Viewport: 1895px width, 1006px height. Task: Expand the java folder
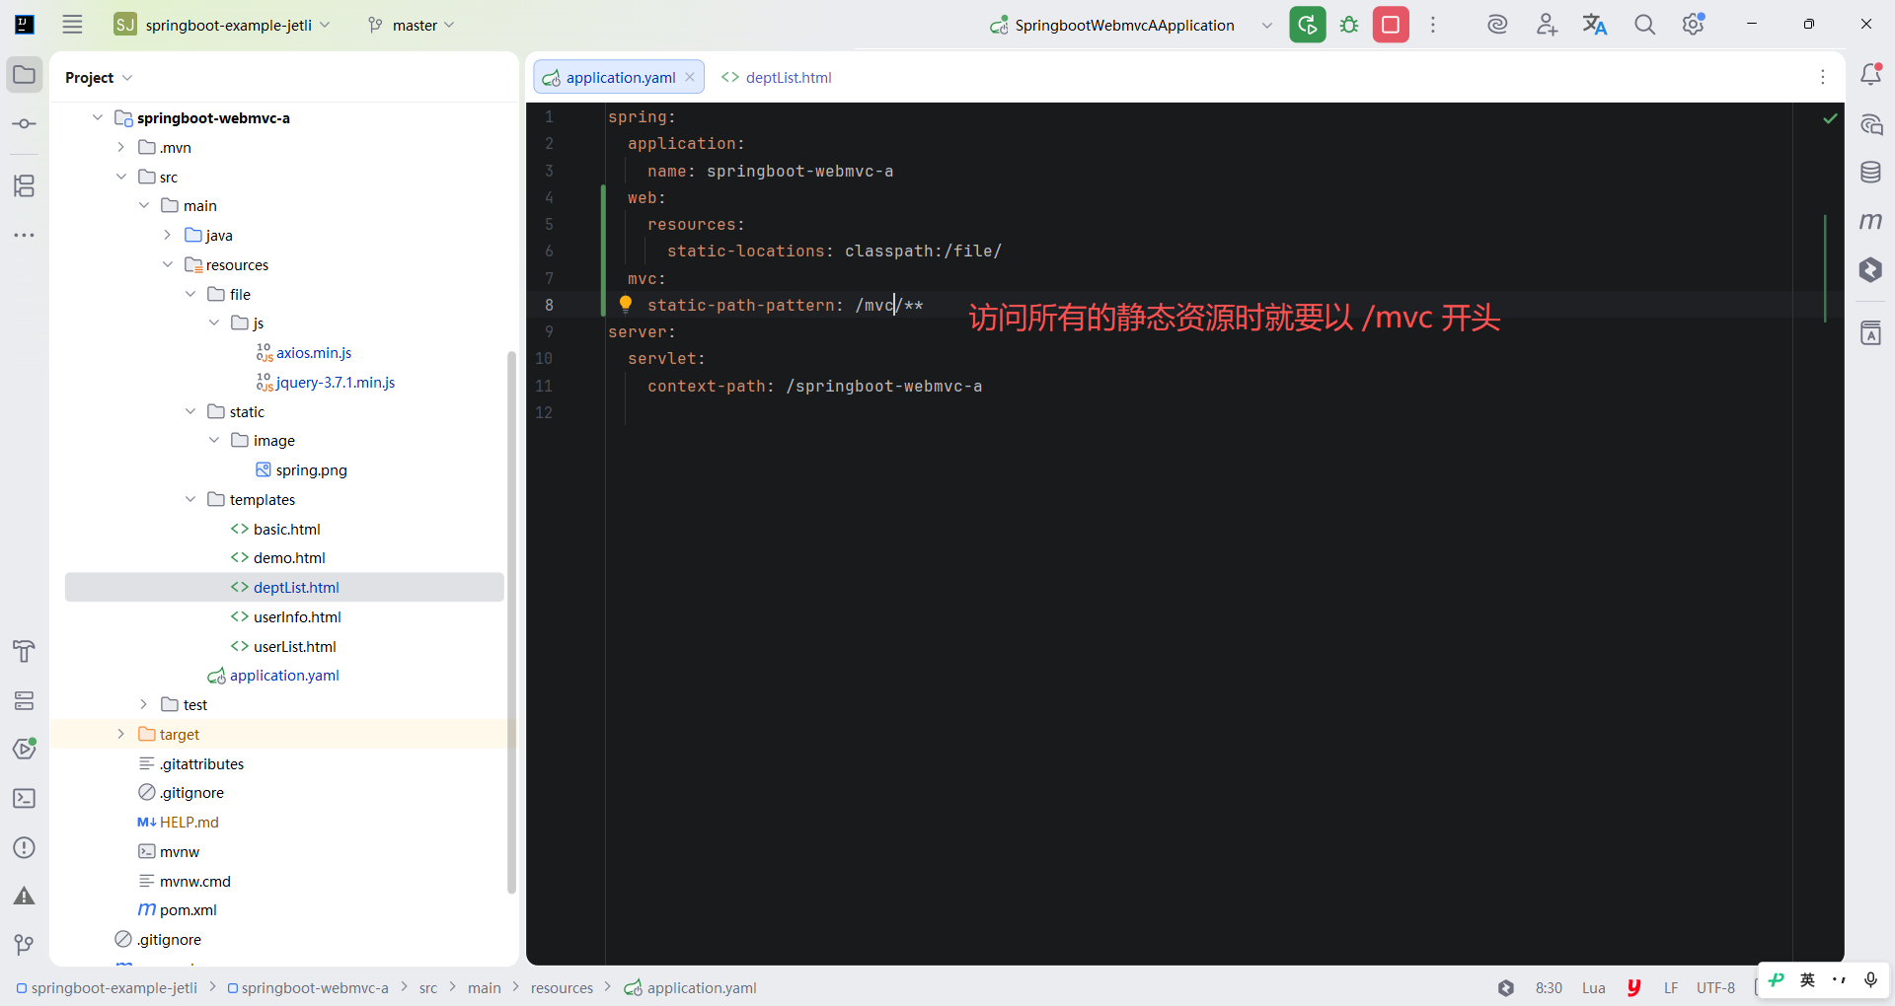click(x=167, y=235)
